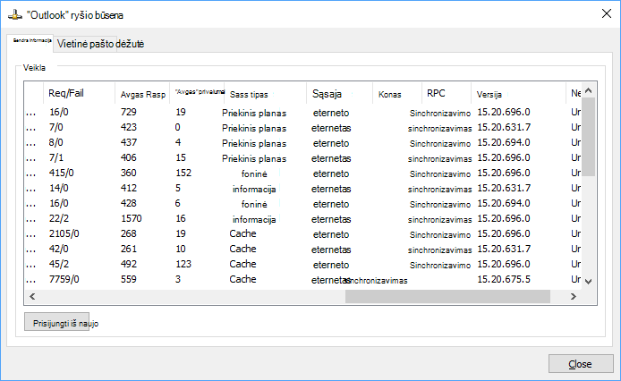Click version 15.20.675.5 cell
Screen dimensions: 621x381
504,279
